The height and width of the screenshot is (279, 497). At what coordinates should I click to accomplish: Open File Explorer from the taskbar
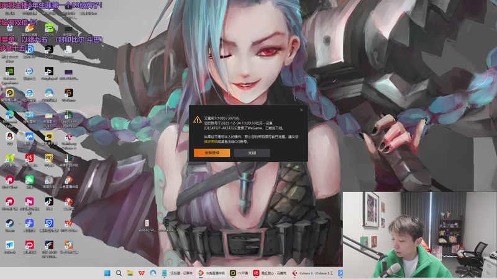pos(130,273)
